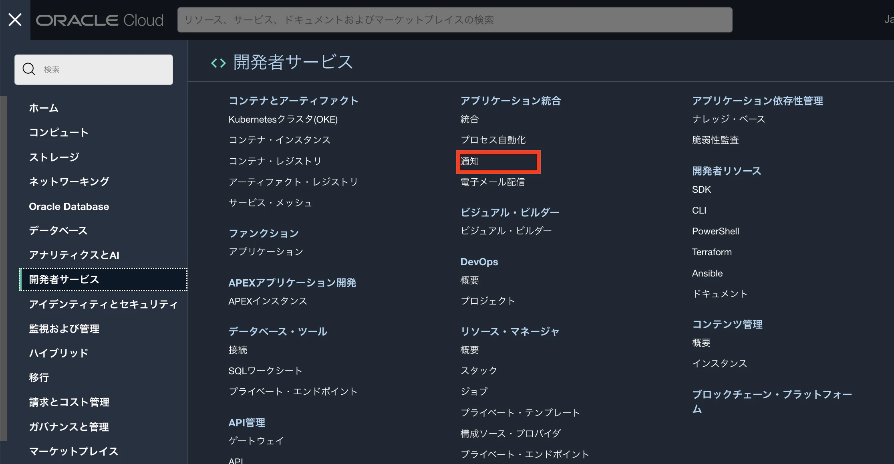The image size is (894, 464).
Task: Open 通知 under アプリケーション統合
Action: pyautogui.click(x=469, y=161)
